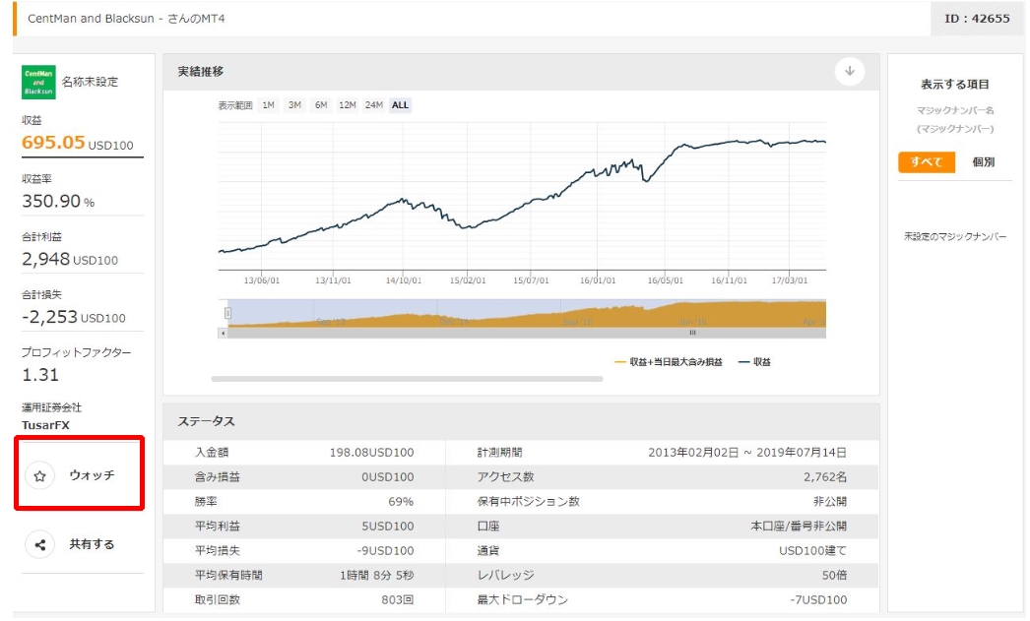Click the measurement period date range
1030x621 pixels.
pyautogui.click(x=747, y=453)
